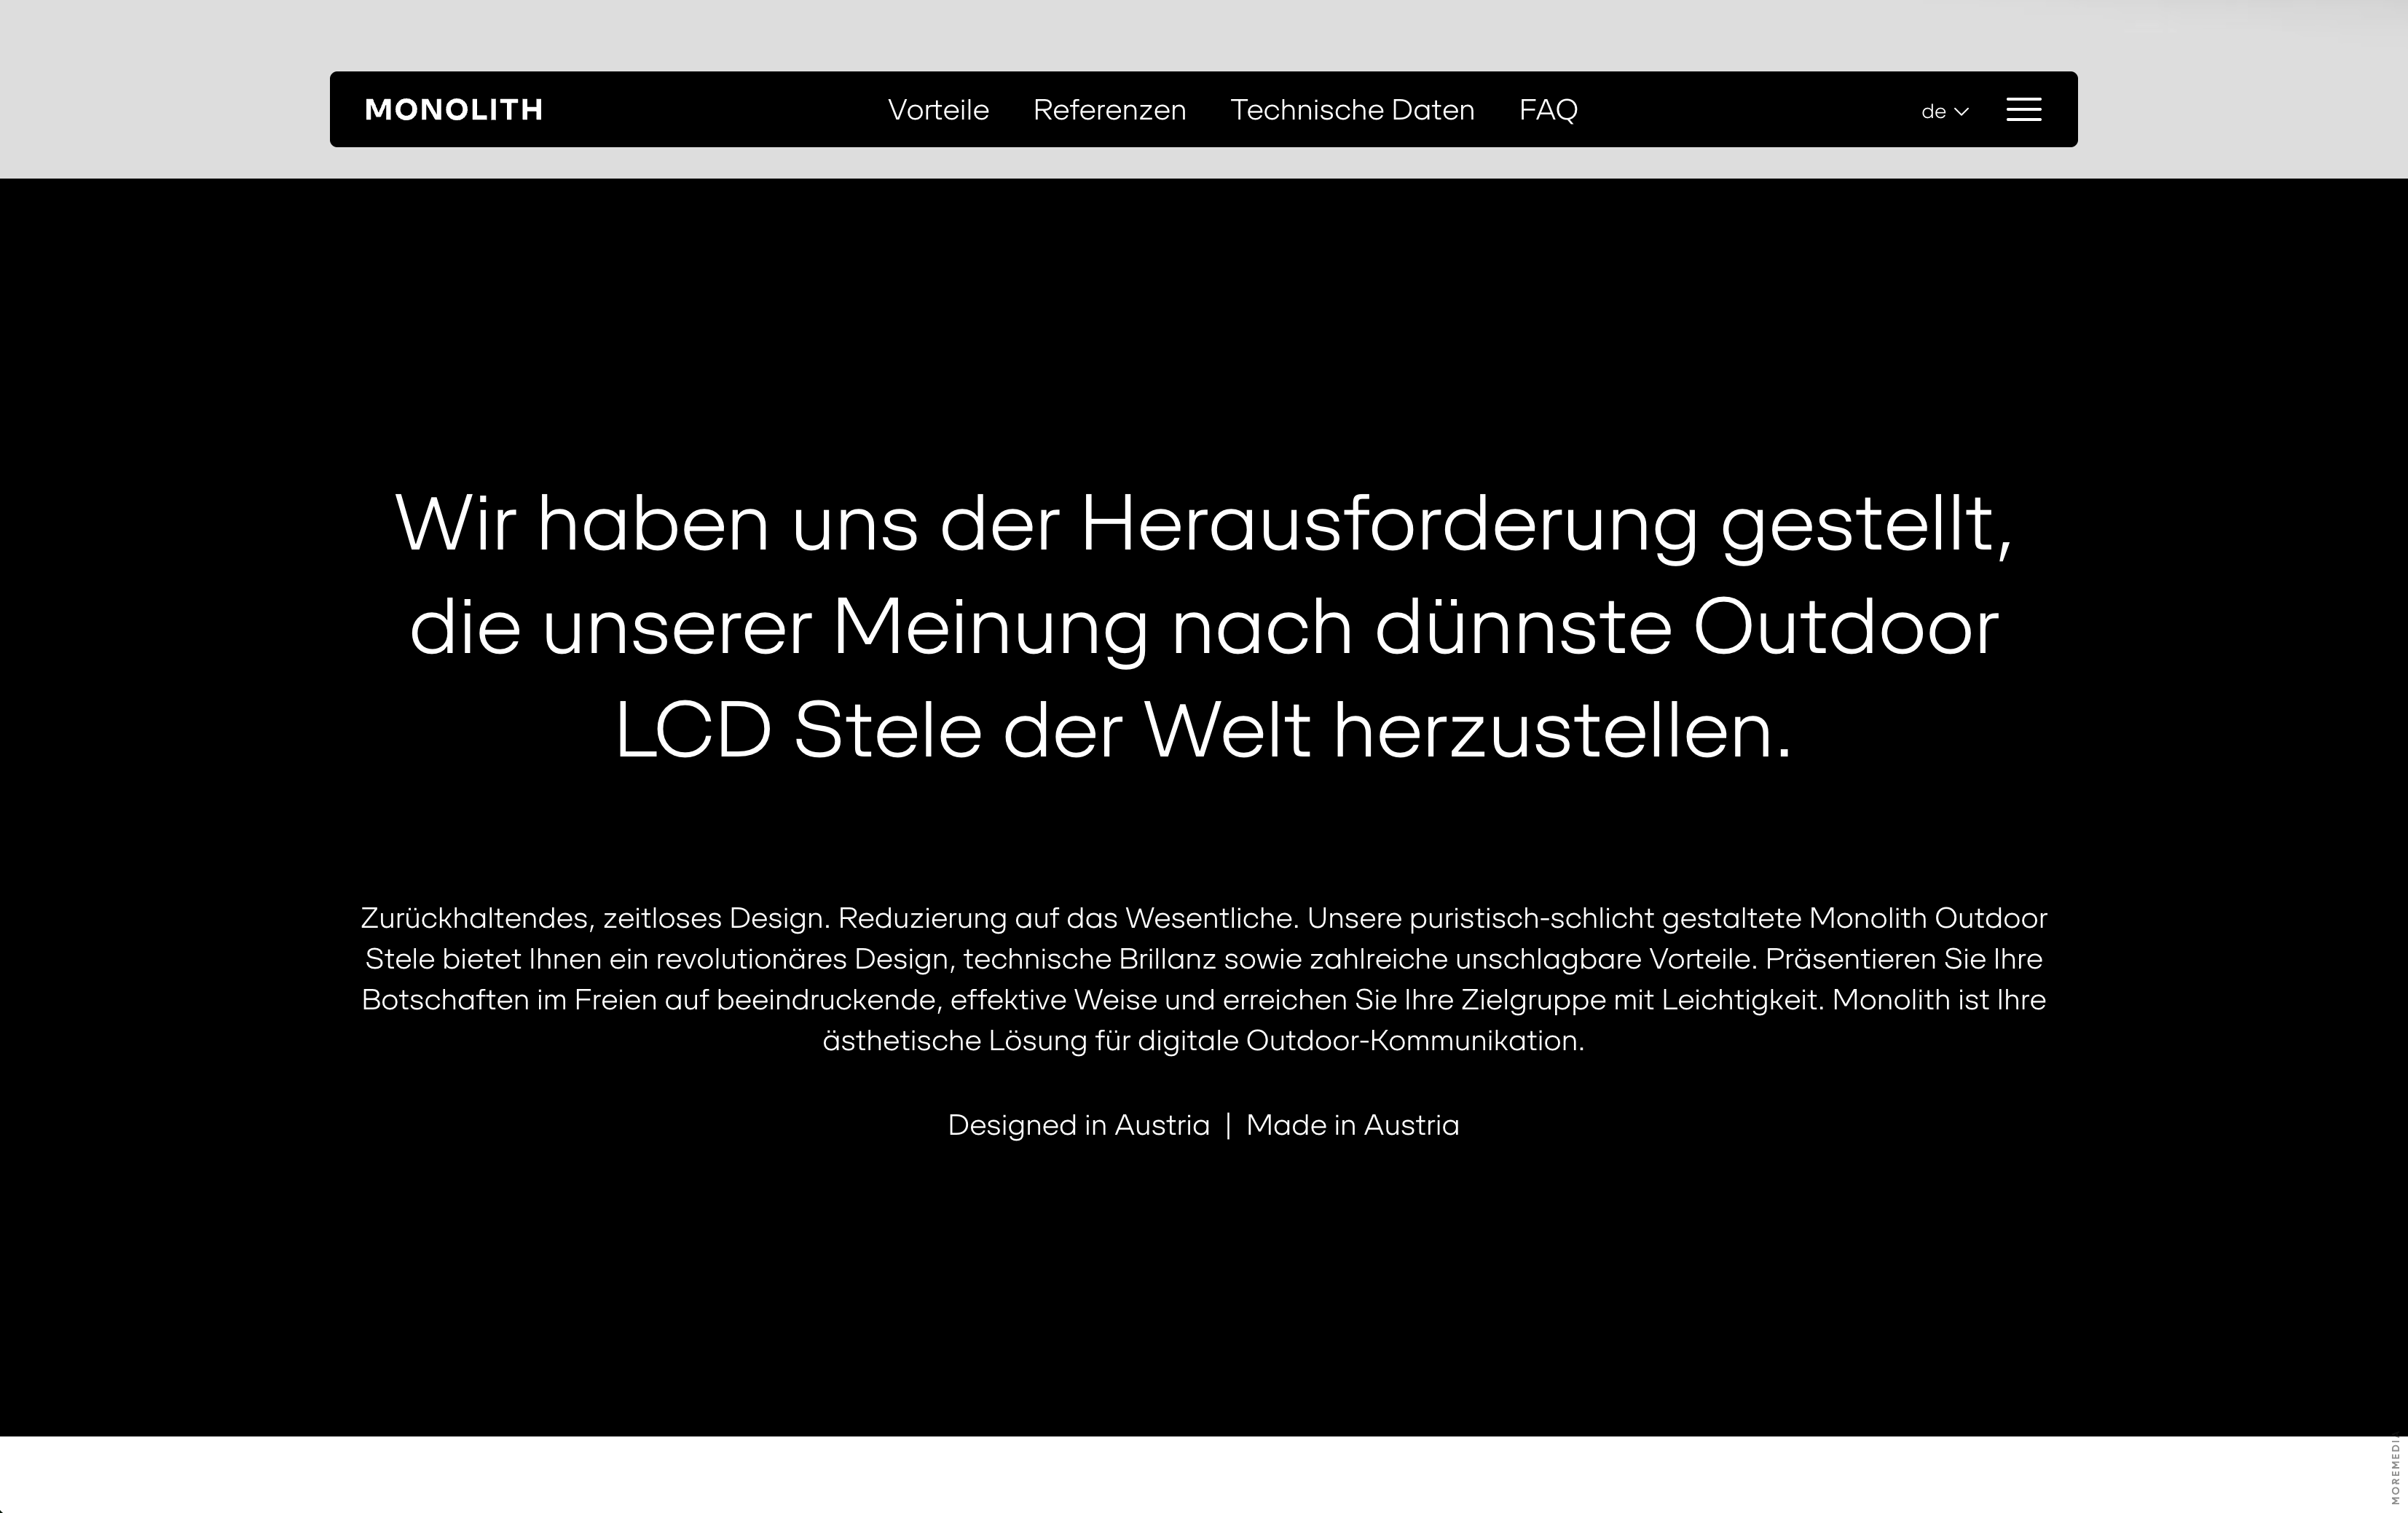Open the Referenzen nav item
The height and width of the screenshot is (1513, 2408).
(x=1109, y=110)
